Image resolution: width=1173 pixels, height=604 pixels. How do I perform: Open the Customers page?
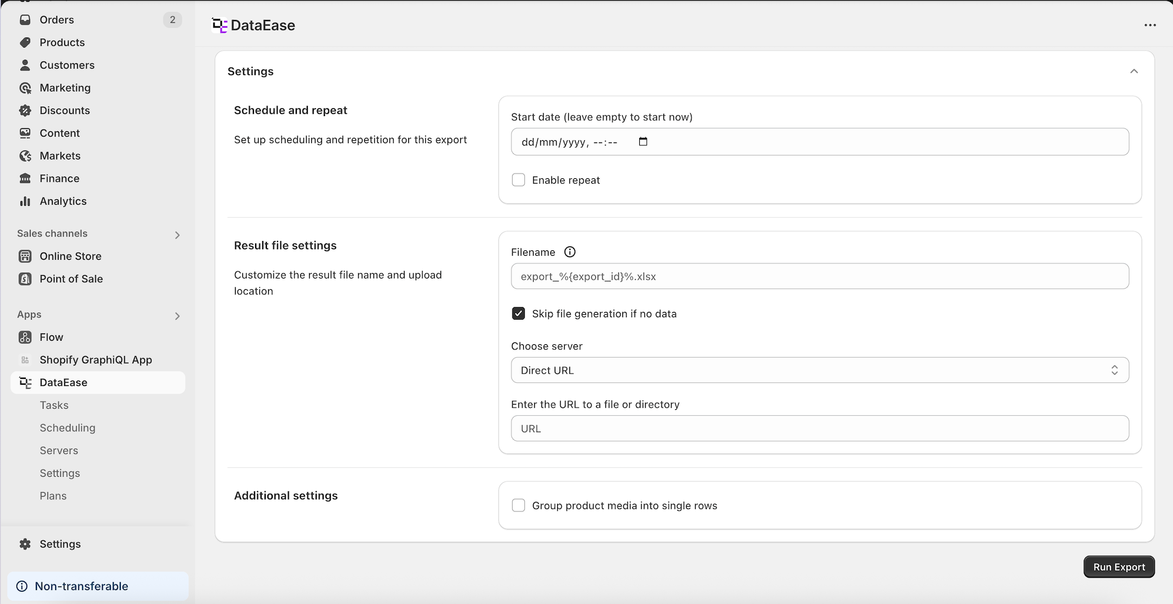(67, 65)
